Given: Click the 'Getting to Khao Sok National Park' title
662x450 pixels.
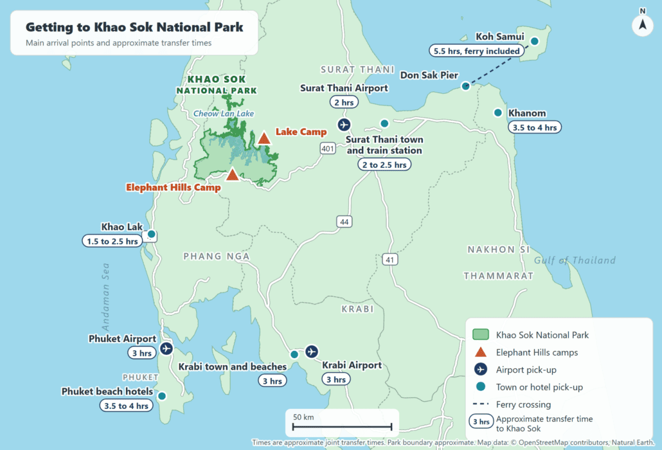Looking at the screenshot, I should pos(134,27).
